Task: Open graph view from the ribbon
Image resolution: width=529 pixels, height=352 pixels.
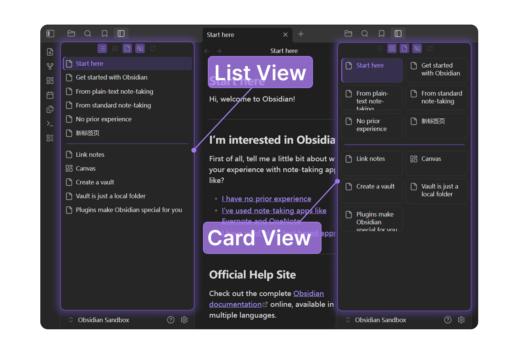Action: (50, 66)
